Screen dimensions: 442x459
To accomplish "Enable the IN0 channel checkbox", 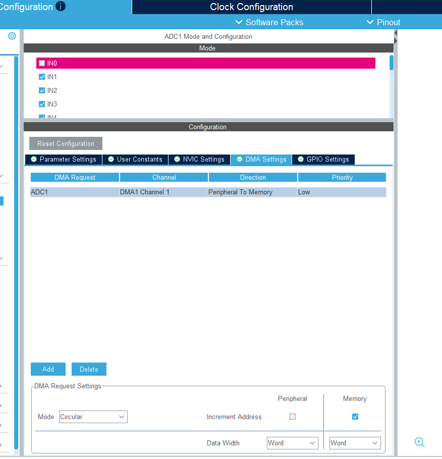I will pyautogui.click(x=42, y=63).
